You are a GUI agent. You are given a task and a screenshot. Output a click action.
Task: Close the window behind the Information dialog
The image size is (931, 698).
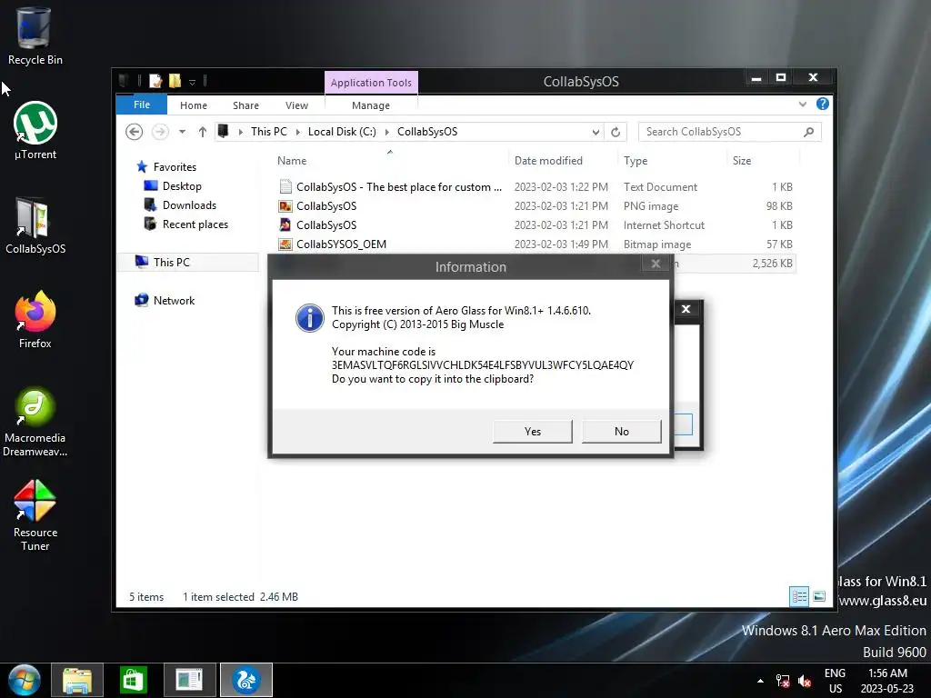(x=686, y=309)
